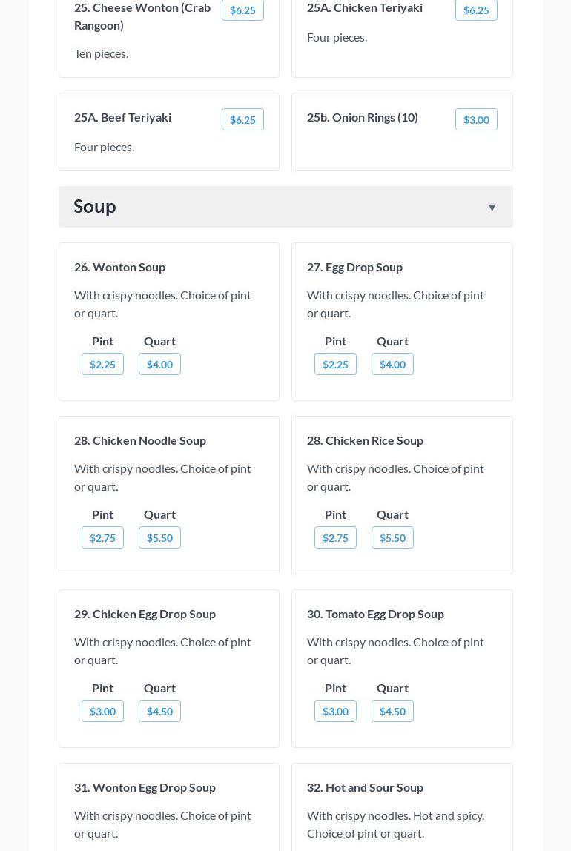Viewport: 571px width, 851px height.
Task: Add Chicken Teriyaki for $6.25
Action: (476, 10)
